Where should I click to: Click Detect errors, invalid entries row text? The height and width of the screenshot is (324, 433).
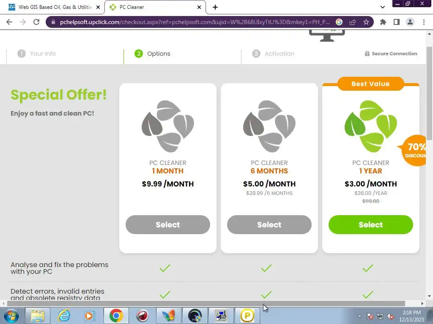point(58,294)
